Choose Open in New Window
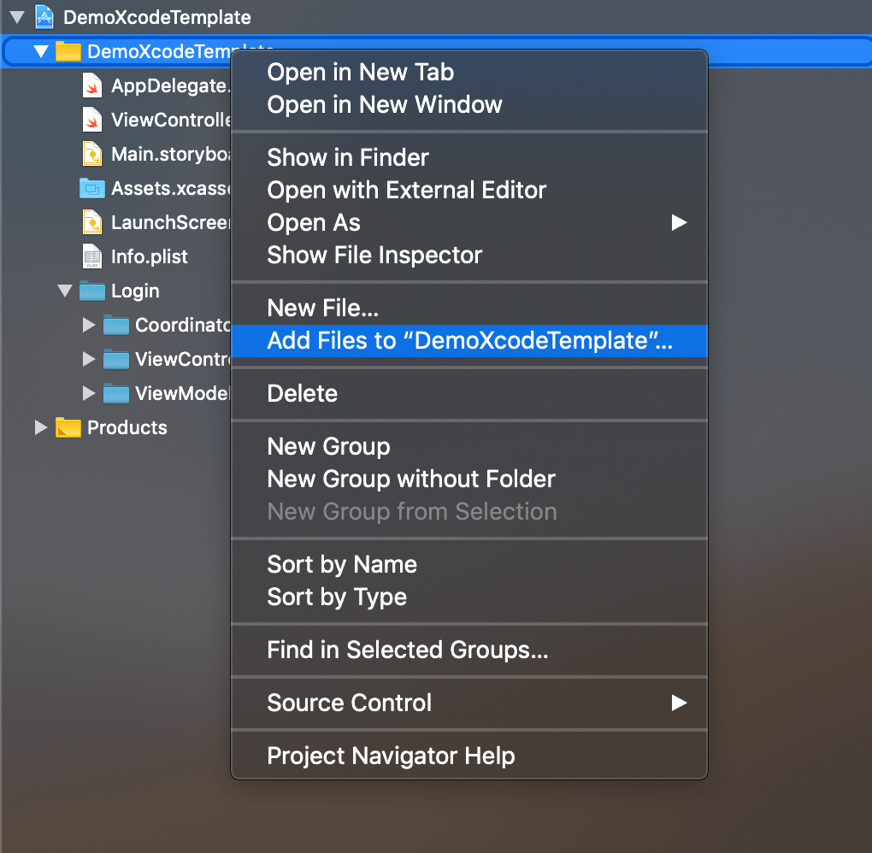The height and width of the screenshot is (853, 872). 468,104
